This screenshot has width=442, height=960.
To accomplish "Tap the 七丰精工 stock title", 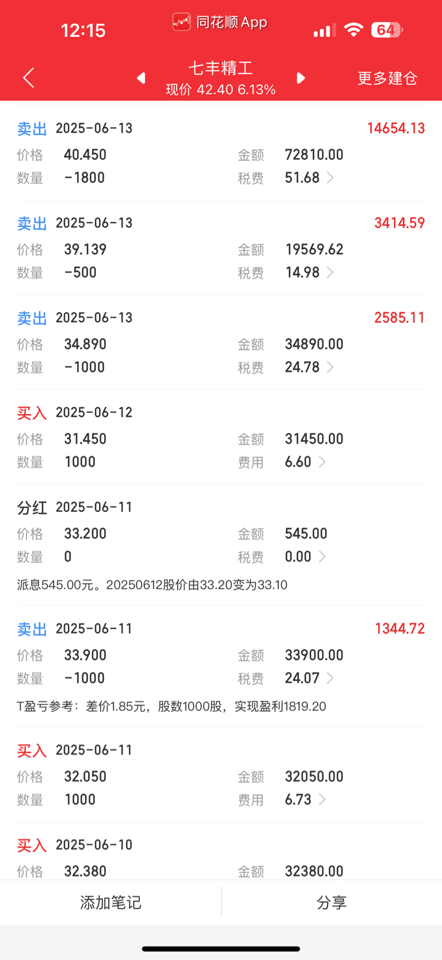I will click(x=221, y=68).
